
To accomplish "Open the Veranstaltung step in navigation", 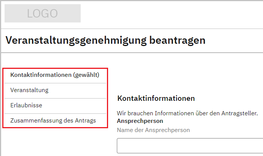I will coord(29,90).
